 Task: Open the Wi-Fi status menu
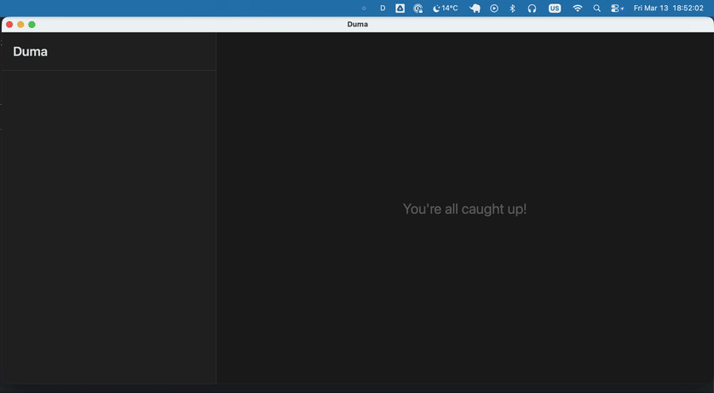pos(578,9)
